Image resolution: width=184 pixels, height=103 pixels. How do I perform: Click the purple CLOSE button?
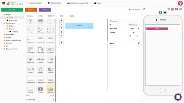[45, 10]
